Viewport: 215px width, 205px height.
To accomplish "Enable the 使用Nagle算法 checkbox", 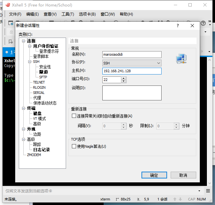I will tap(74, 146).
